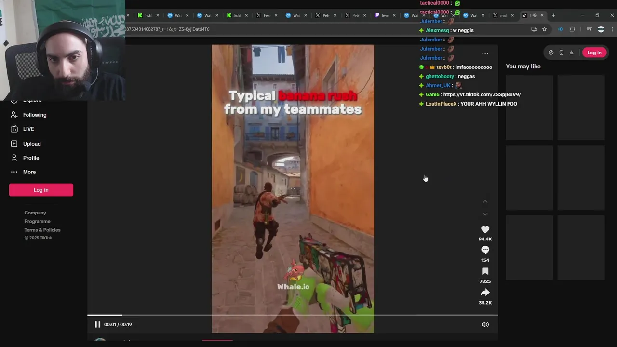
Task: Click the '© 2025 TikTok' footer text
Action: click(38, 238)
